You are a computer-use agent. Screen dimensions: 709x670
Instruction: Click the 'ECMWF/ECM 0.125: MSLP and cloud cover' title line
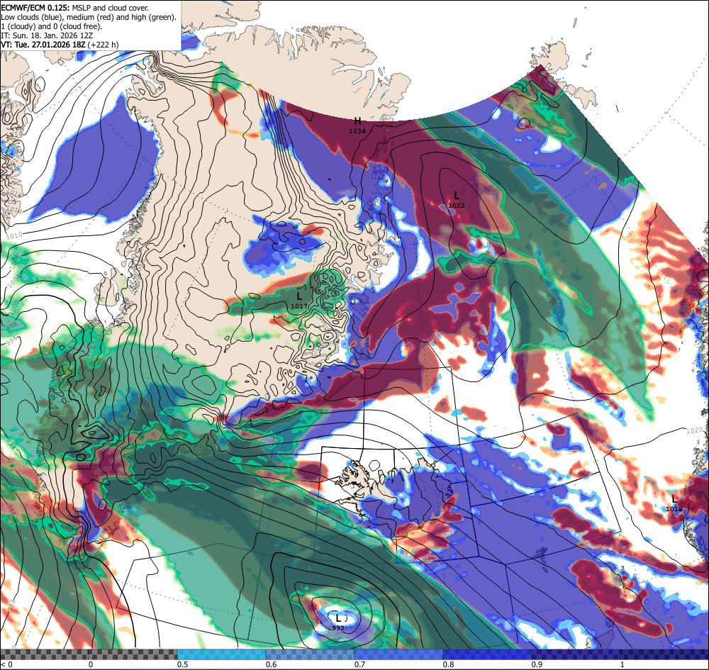click(74, 8)
